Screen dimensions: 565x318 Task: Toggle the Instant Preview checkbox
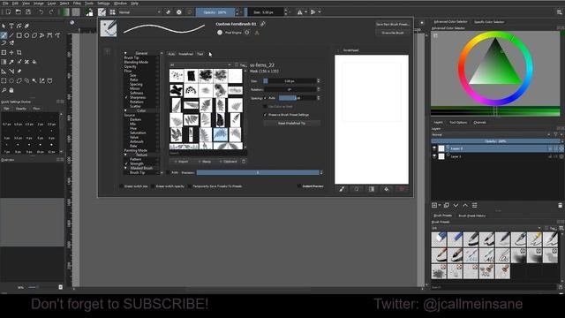299,186
